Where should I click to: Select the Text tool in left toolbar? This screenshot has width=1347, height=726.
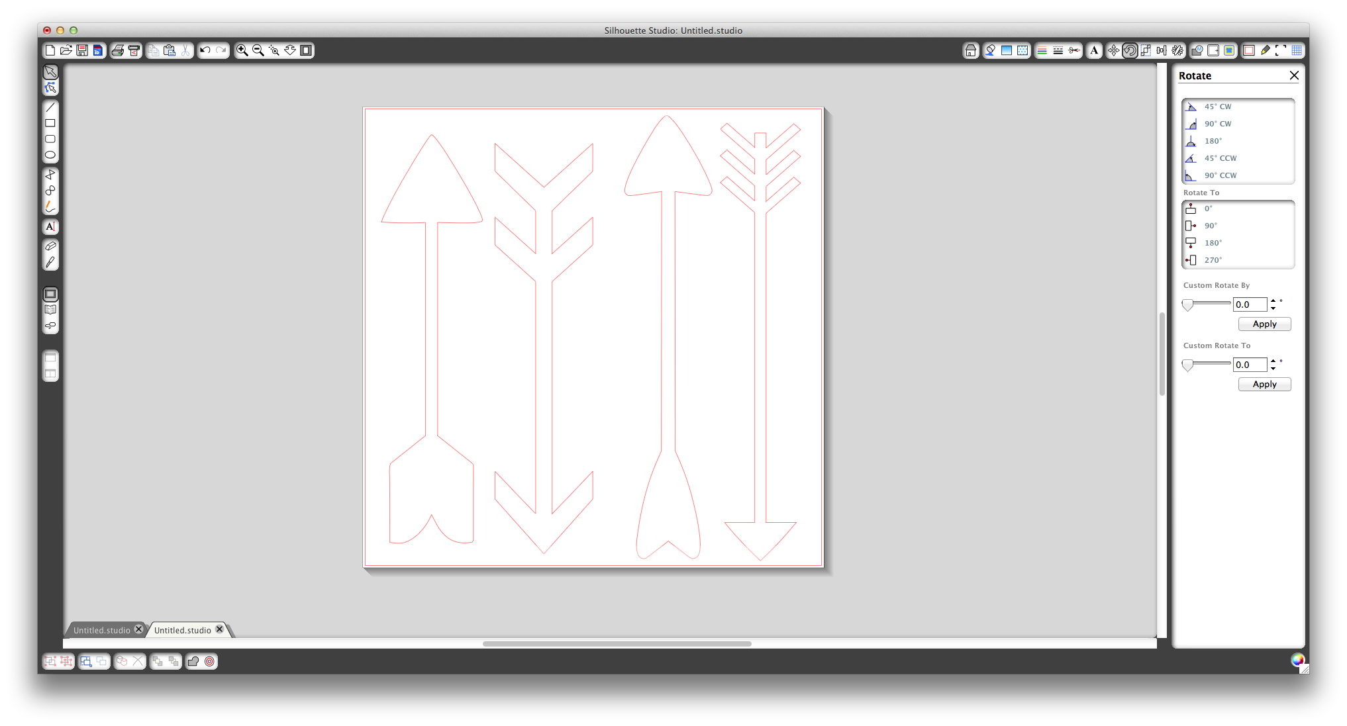(x=50, y=226)
